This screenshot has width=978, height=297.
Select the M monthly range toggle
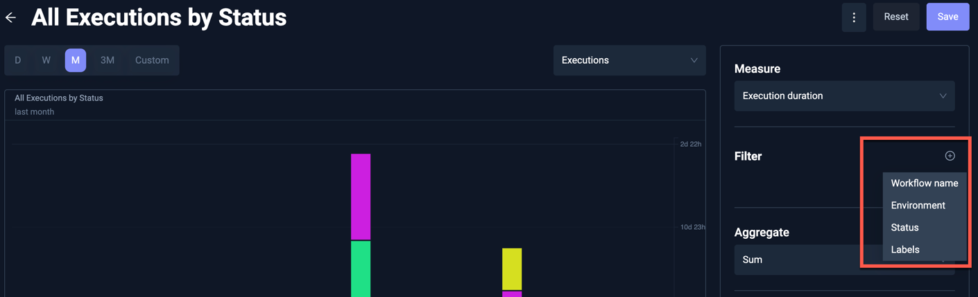pos(76,60)
